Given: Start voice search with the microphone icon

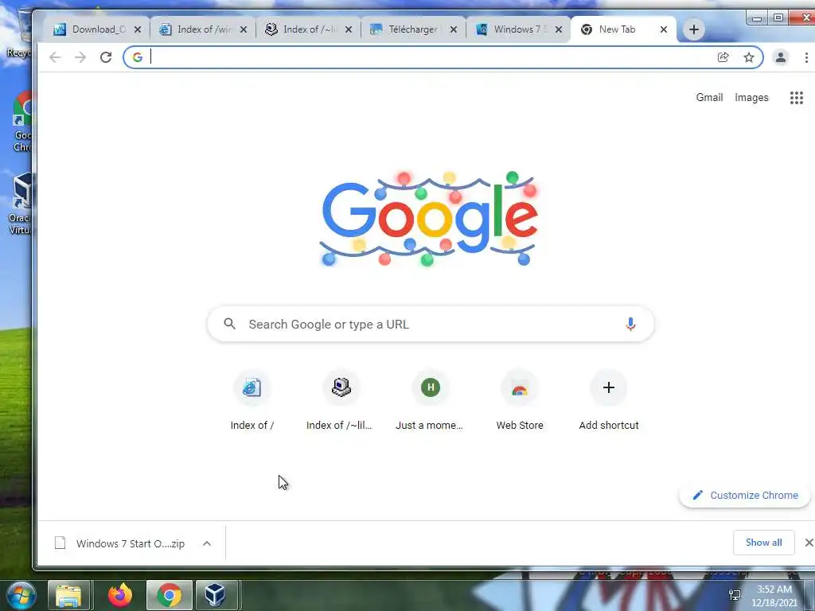Looking at the screenshot, I should tap(630, 325).
